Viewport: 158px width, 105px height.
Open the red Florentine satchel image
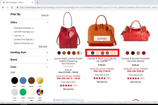136,31
